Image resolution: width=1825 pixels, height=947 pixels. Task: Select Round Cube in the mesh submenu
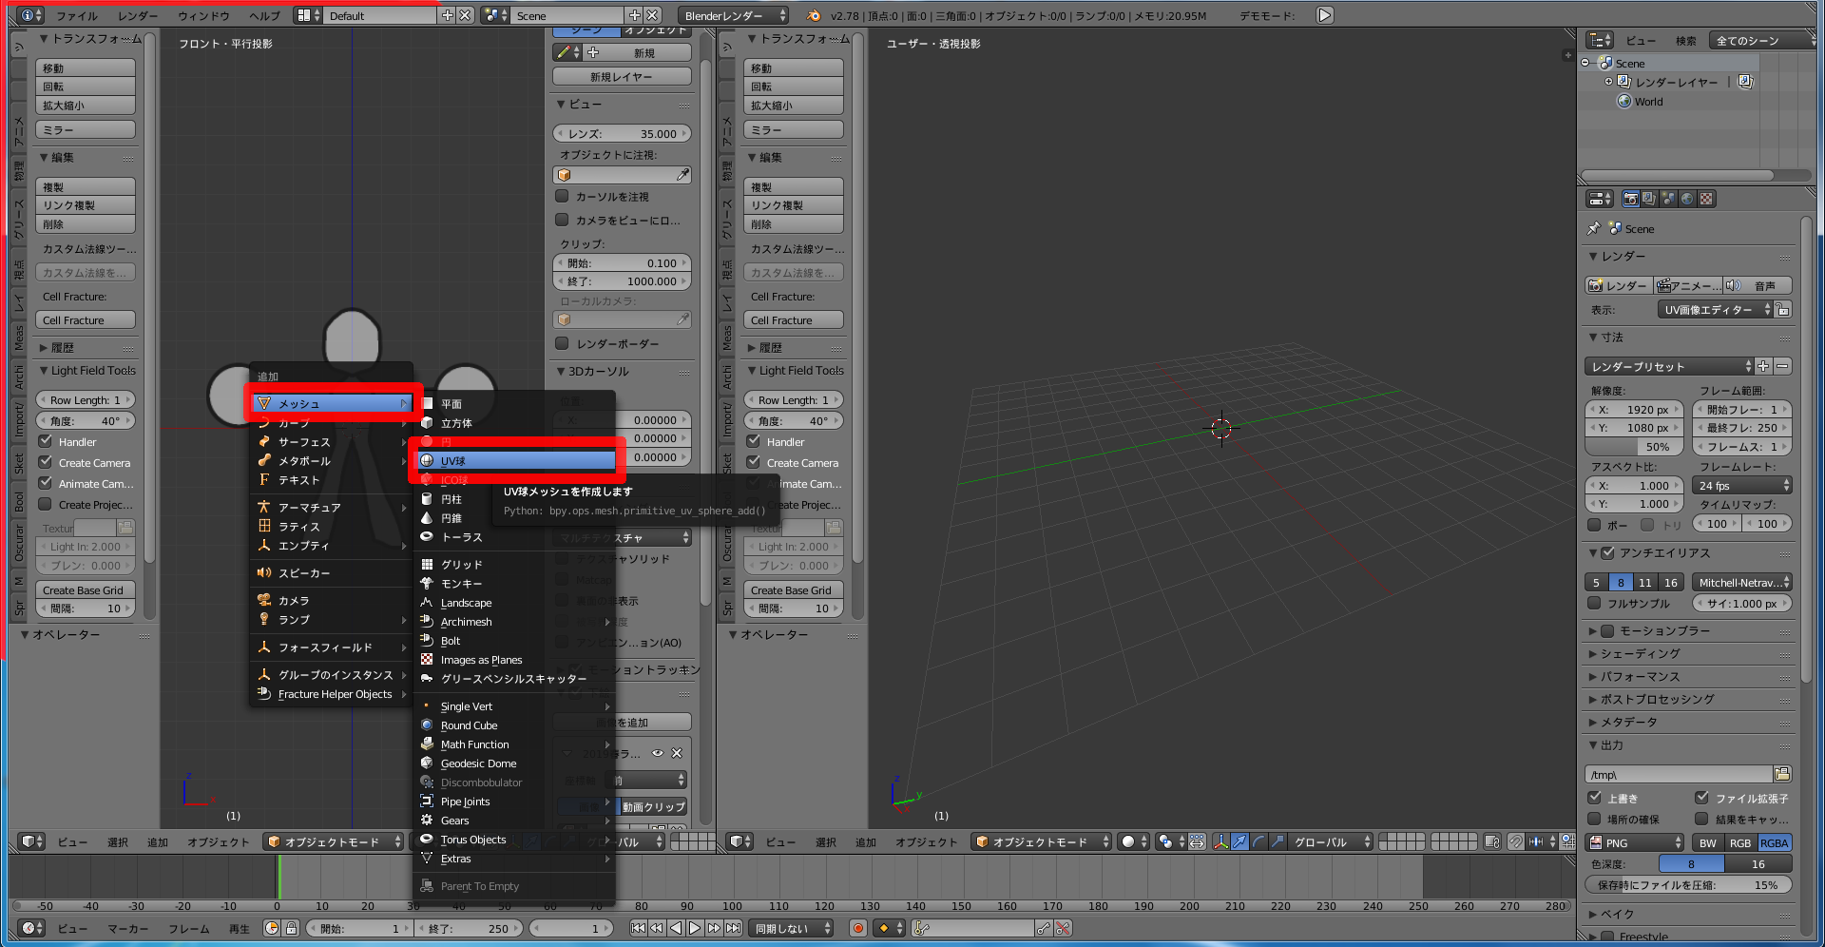pyautogui.click(x=517, y=725)
